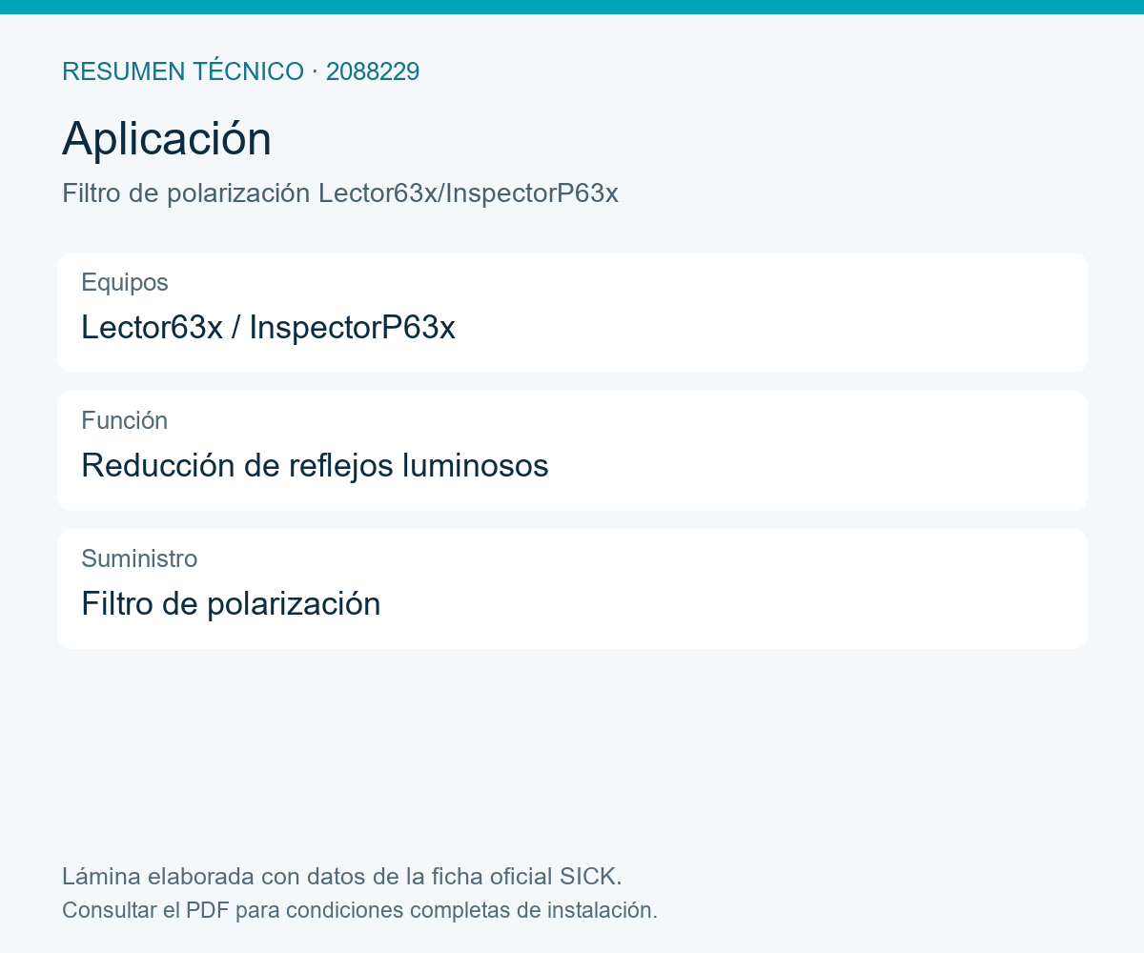Click the 'Equipos' label
1144x953 pixels.
click(125, 282)
